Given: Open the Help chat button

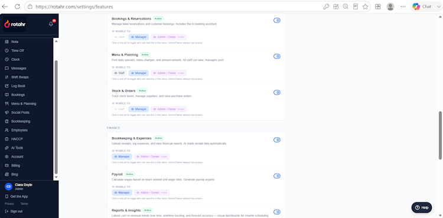Looking at the screenshot, I should [x=422, y=207].
